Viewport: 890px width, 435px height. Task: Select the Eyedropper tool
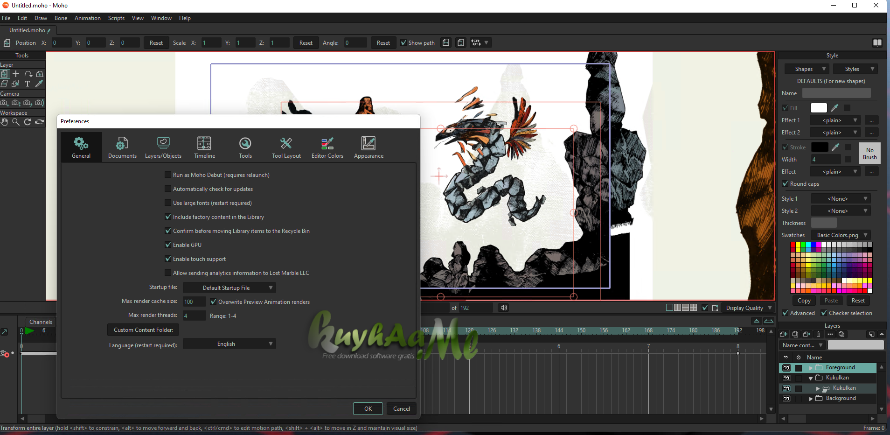(39, 84)
